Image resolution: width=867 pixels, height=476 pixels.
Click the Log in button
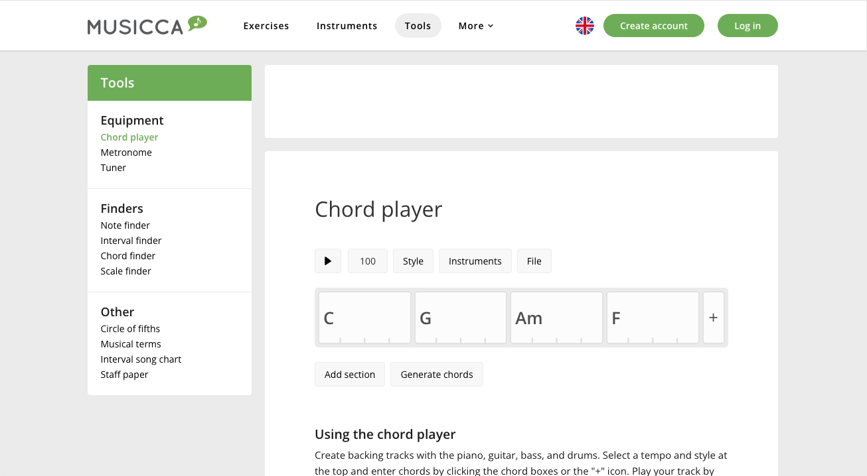[748, 26]
